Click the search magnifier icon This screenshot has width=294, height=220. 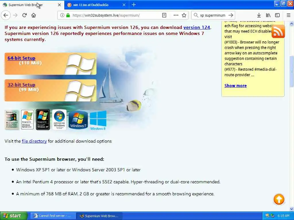196,15
